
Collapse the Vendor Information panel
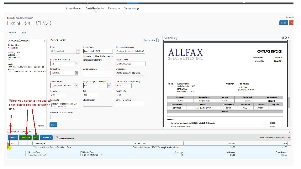45,41
